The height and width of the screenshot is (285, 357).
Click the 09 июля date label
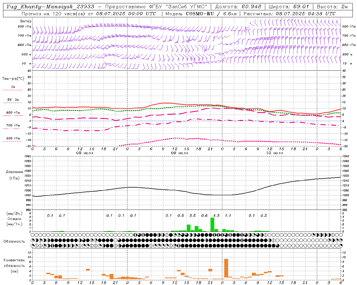pyautogui.click(x=179, y=153)
